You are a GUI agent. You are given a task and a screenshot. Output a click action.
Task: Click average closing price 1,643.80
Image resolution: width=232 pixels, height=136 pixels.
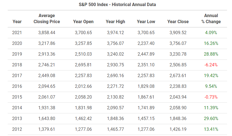click(47, 119)
